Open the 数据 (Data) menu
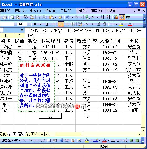Viewport: 147px width, 149px height. [x=81, y=11]
